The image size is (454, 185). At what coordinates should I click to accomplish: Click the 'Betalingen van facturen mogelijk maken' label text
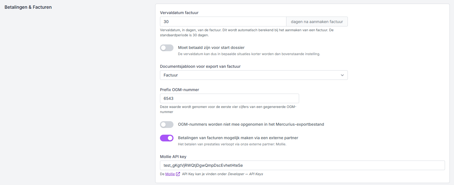pos(238,138)
